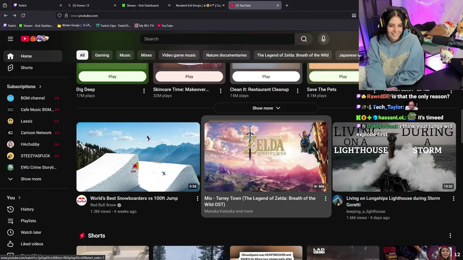463x260 pixels.
Task: Reload the page
Action: click(23, 16)
